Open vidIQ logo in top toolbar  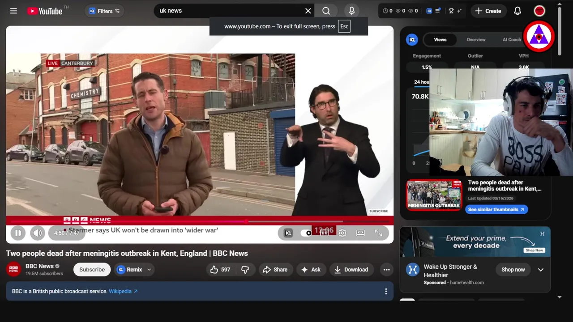pos(429,11)
